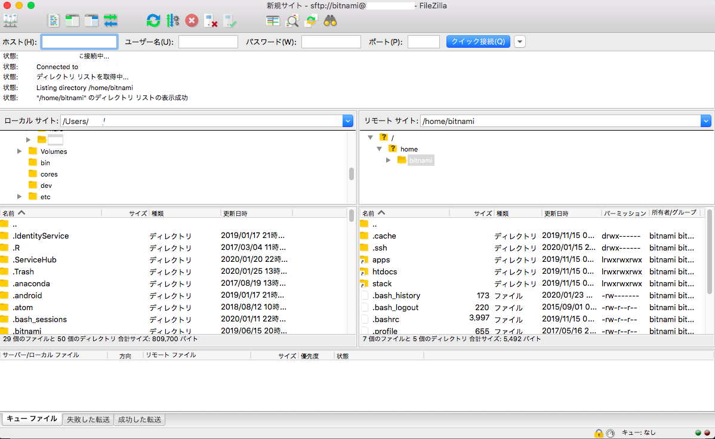Click the host input field
The width and height of the screenshot is (715, 439).
[x=79, y=41]
